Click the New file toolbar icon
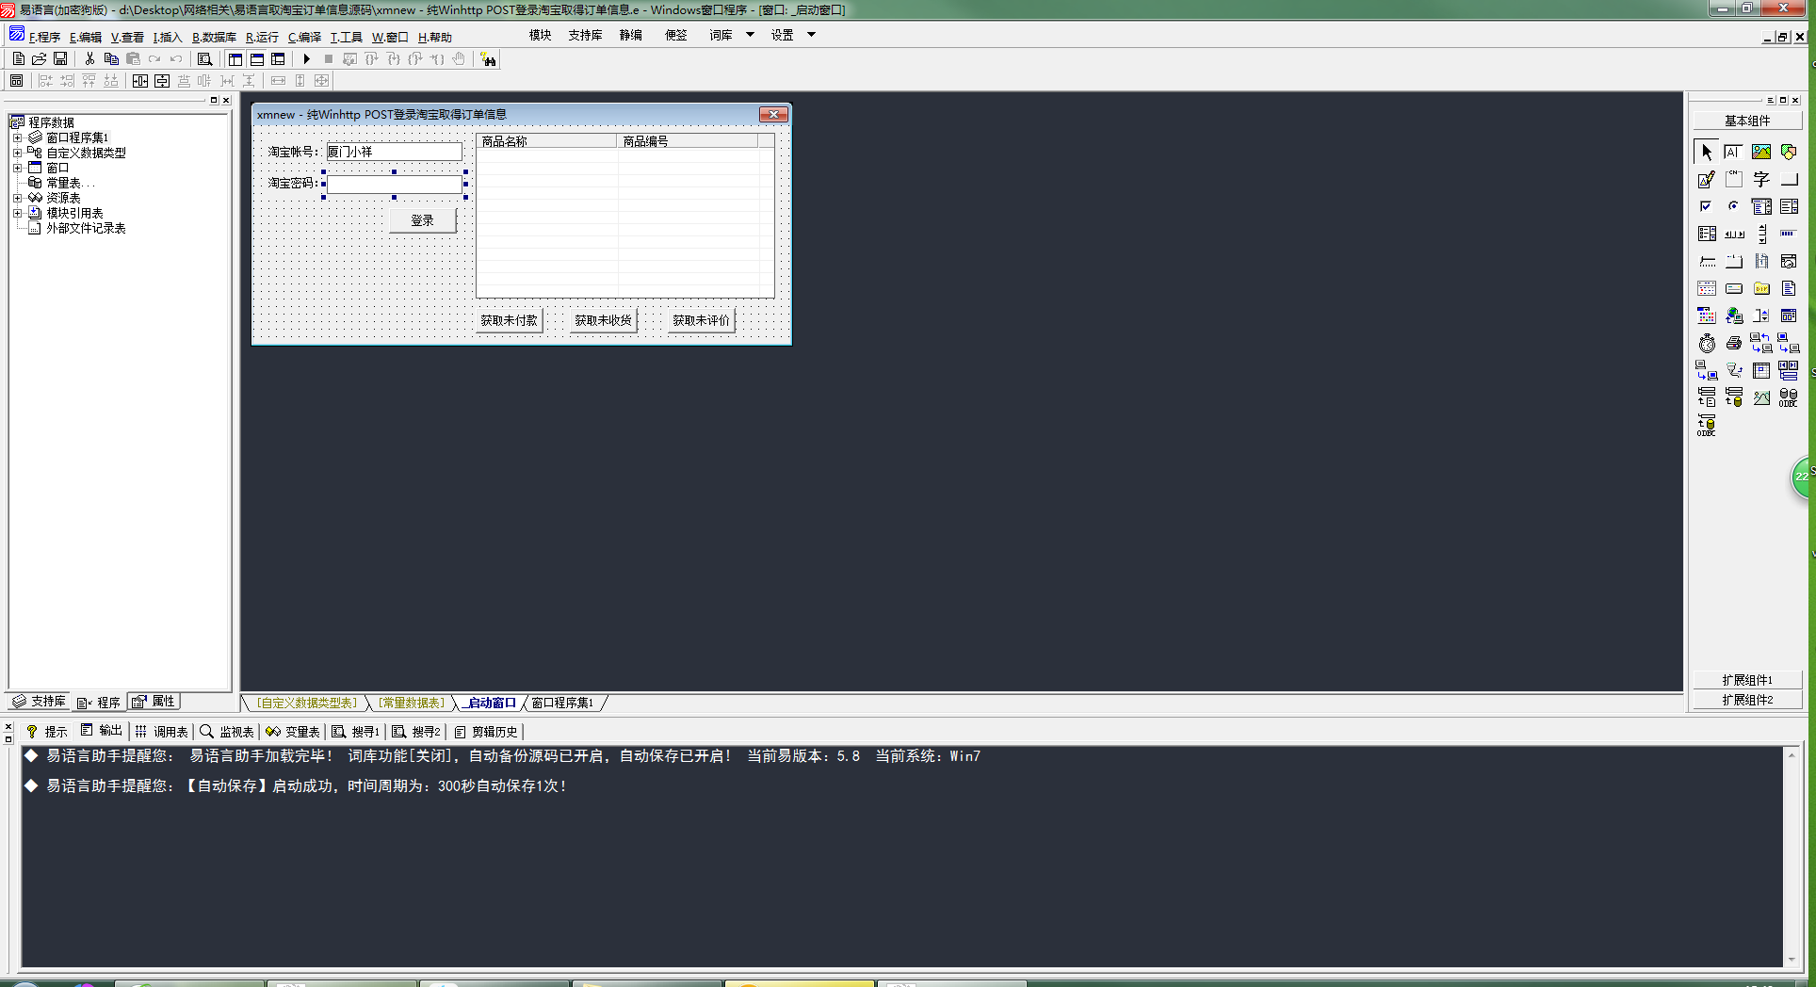 [x=18, y=59]
